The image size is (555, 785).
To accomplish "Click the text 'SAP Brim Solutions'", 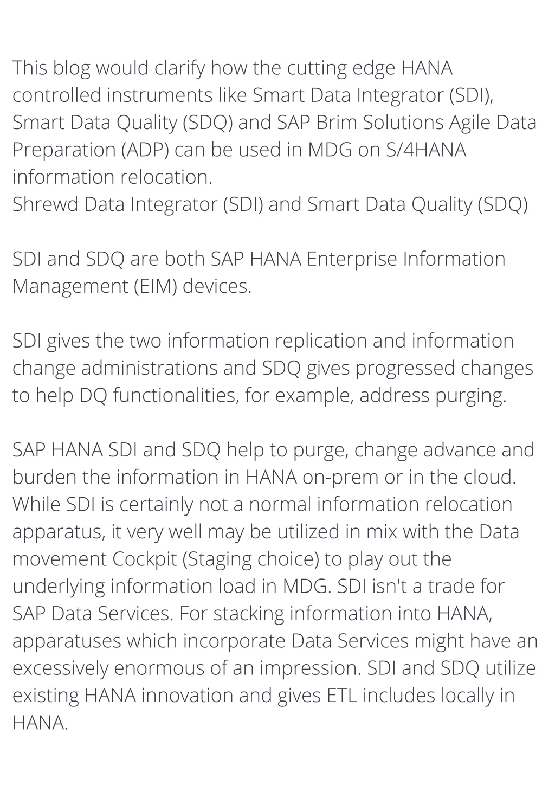I will 360,123.
